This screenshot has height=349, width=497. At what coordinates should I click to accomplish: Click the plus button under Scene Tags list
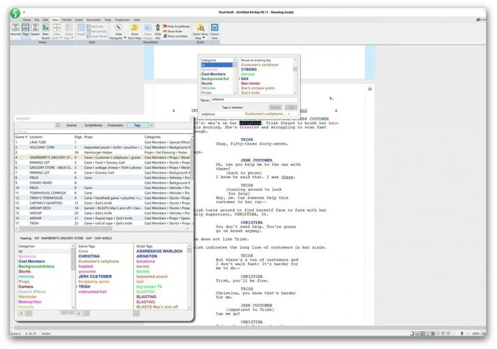79,314
